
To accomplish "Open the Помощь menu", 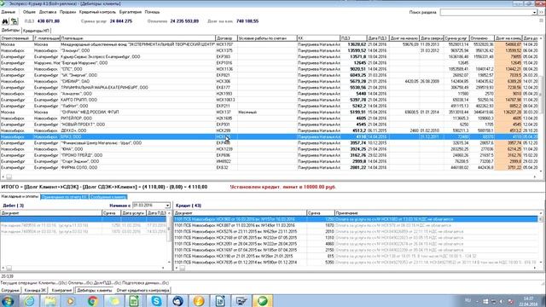I will (152, 12).
